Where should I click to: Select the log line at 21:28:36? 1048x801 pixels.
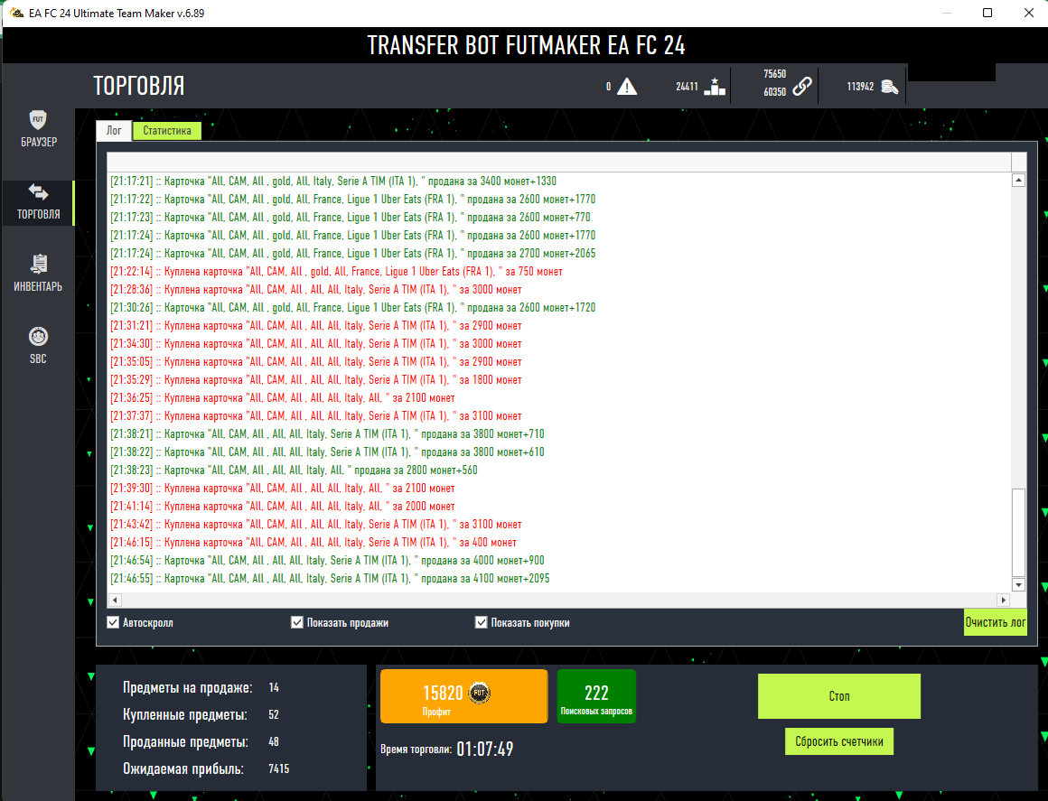coord(315,289)
